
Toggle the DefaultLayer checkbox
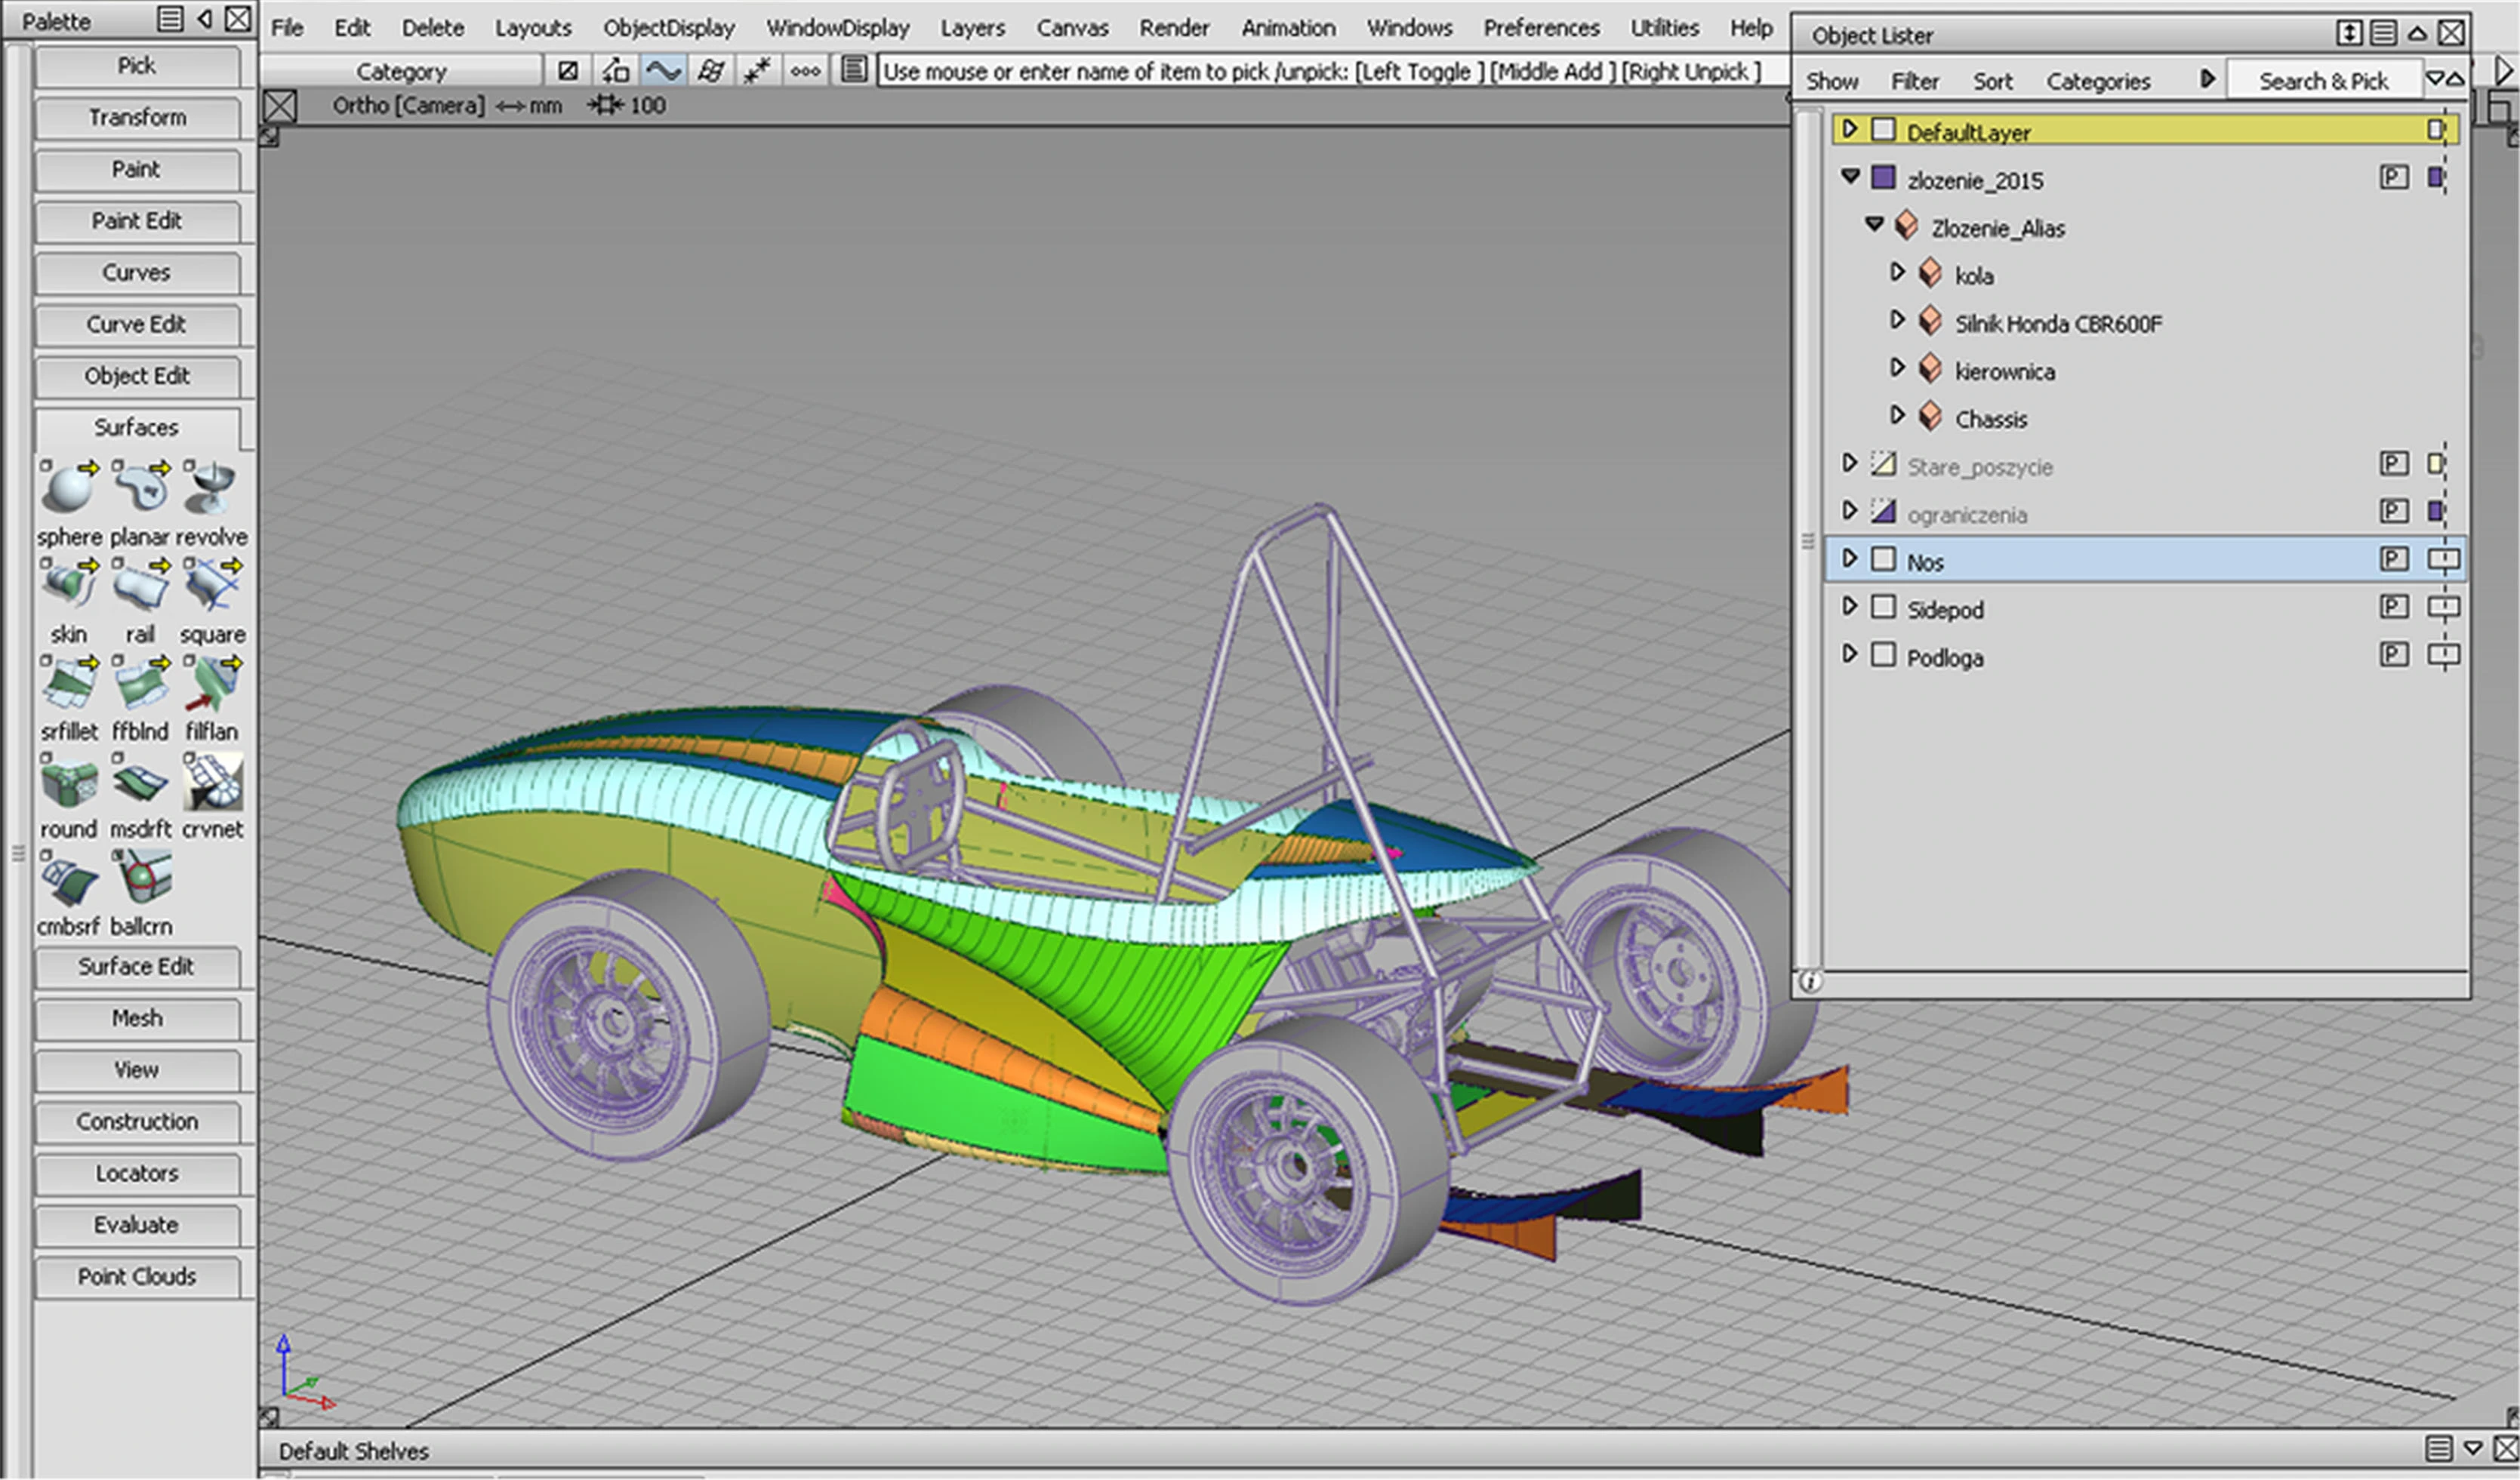[1883, 130]
